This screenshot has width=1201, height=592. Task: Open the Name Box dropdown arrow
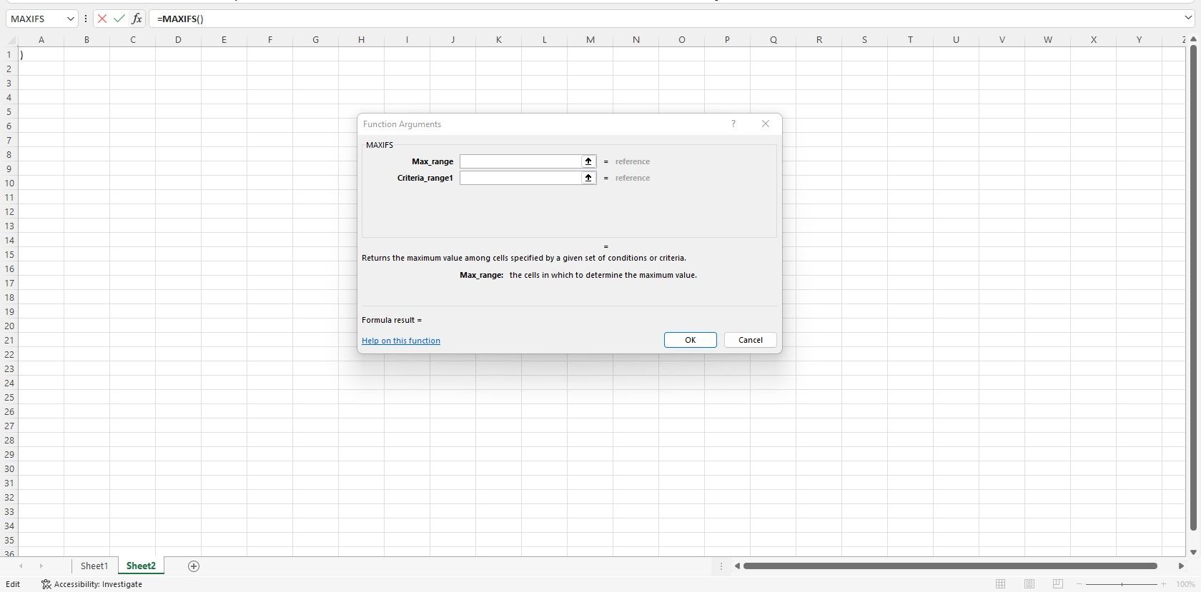[x=70, y=19]
